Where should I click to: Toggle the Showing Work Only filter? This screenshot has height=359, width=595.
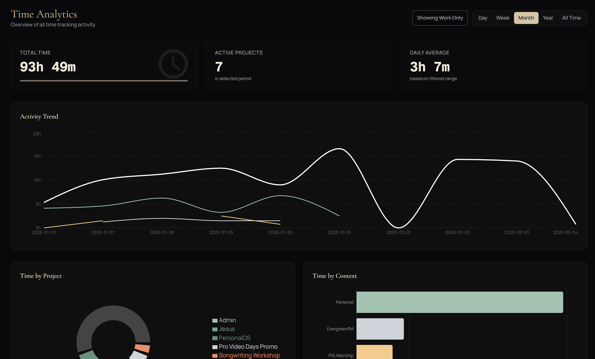tap(440, 18)
